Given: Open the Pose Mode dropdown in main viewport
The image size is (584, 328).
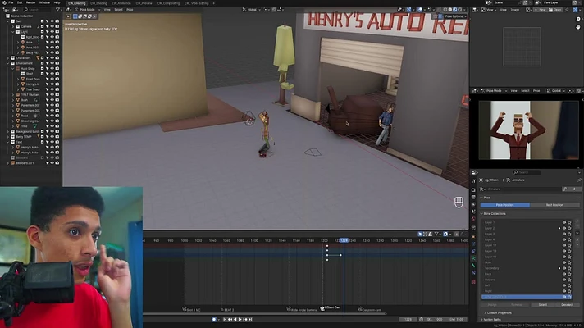Looking at the screenshot, I should (87, 9).
